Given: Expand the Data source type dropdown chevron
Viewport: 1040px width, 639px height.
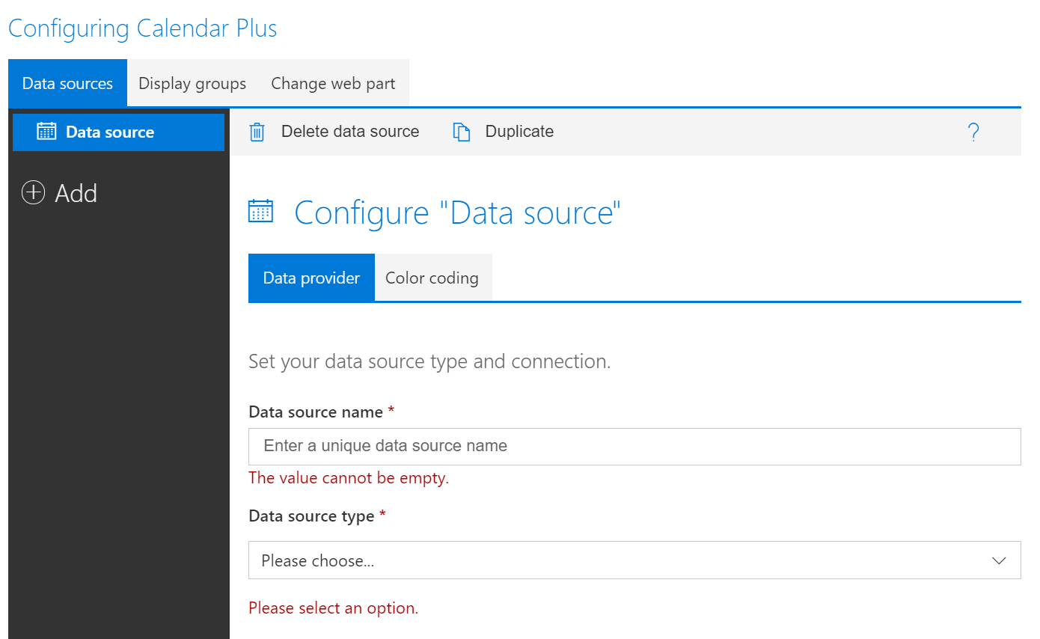Looking at the screenshot, I should tap(1000, 560).
